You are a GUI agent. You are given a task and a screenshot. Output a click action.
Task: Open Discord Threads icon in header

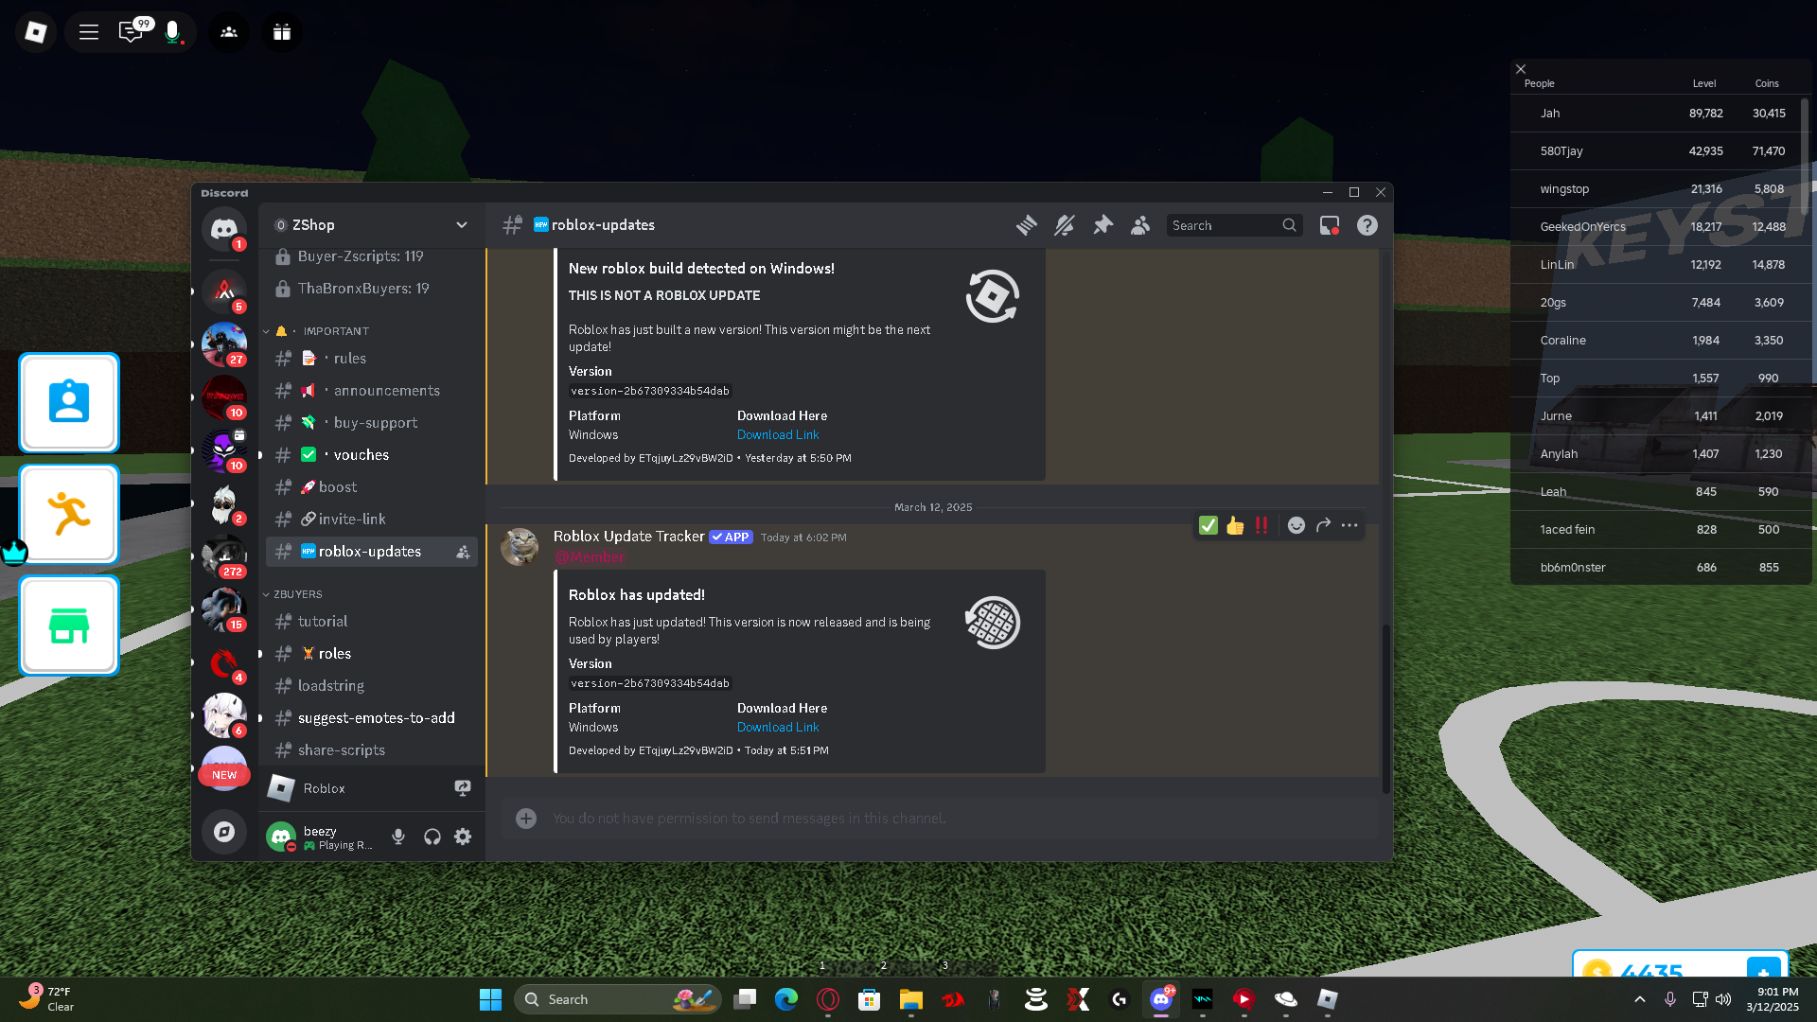[x=1027, y=225]
